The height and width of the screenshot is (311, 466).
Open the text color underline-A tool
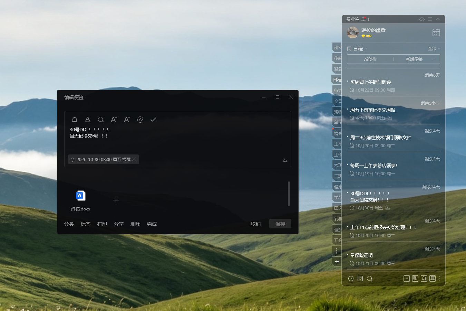(88, 120)
